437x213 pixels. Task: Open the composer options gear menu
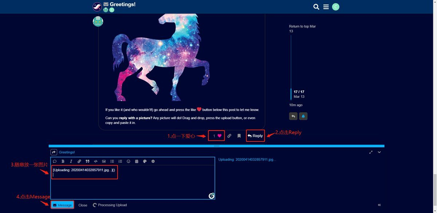click(x=153, y=161)
